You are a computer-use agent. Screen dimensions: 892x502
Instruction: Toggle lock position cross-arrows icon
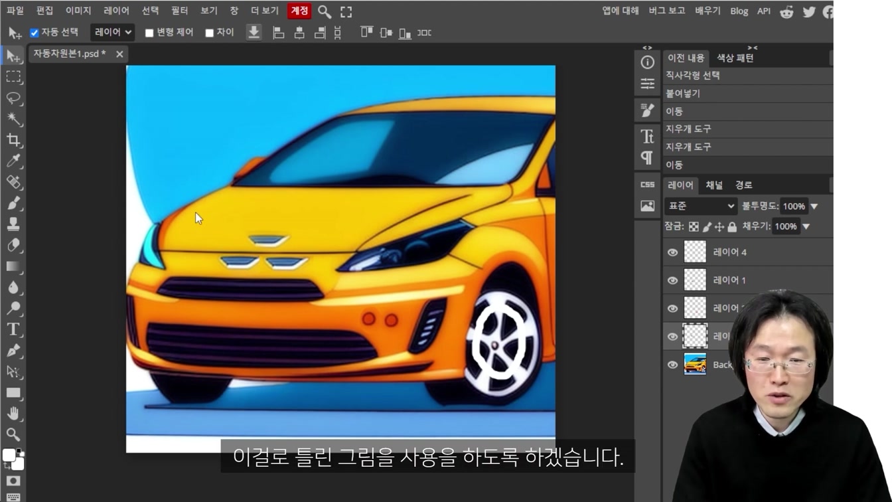[719, 227]
